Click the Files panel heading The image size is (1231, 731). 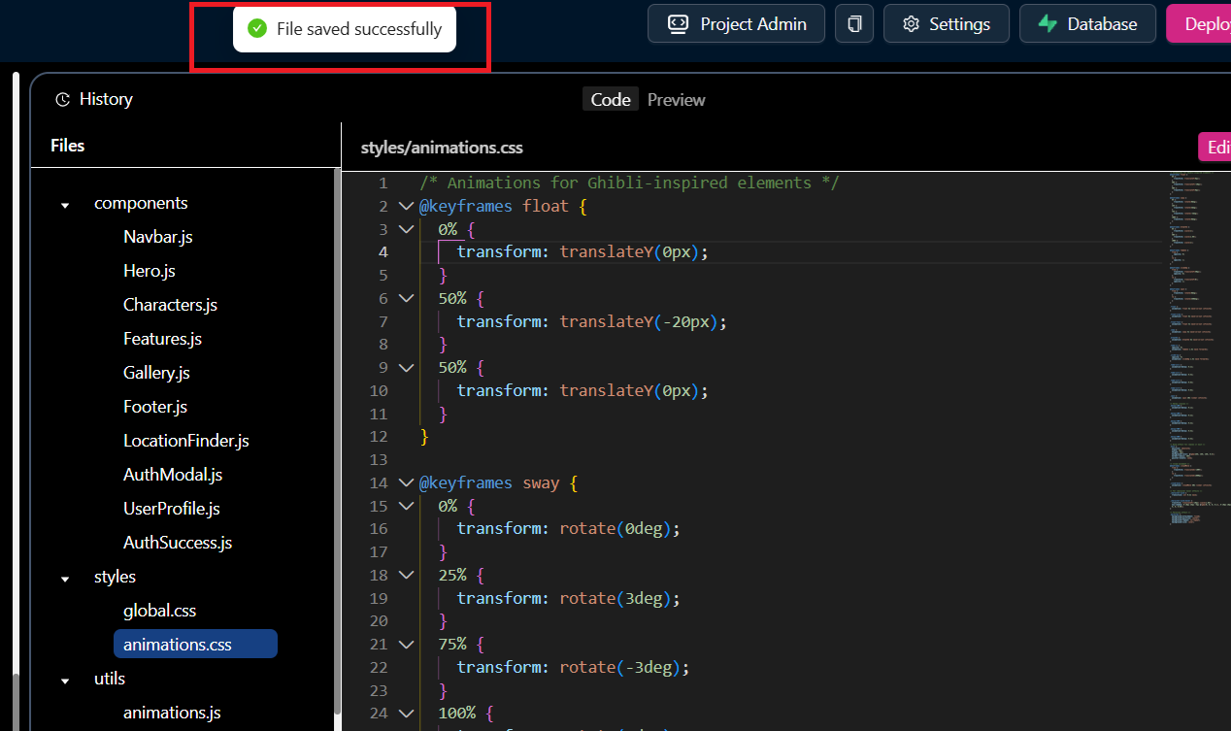(68, 146)
